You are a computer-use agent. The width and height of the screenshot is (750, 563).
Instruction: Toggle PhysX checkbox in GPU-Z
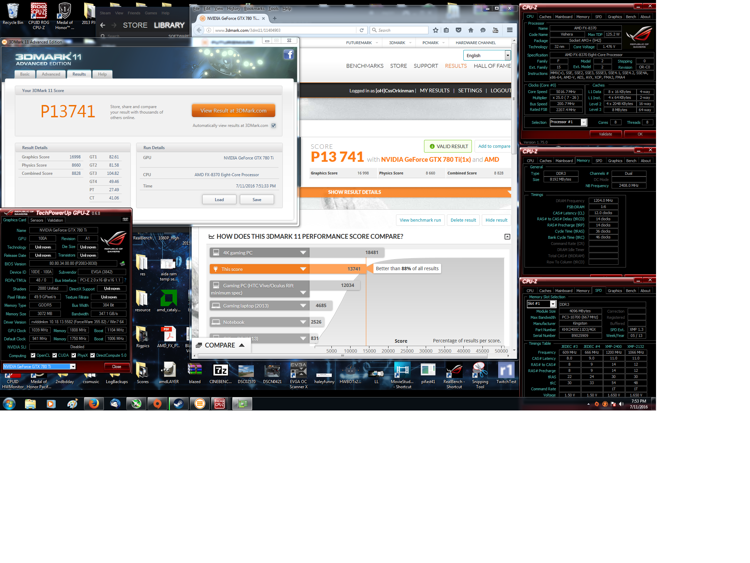(74, 355)
